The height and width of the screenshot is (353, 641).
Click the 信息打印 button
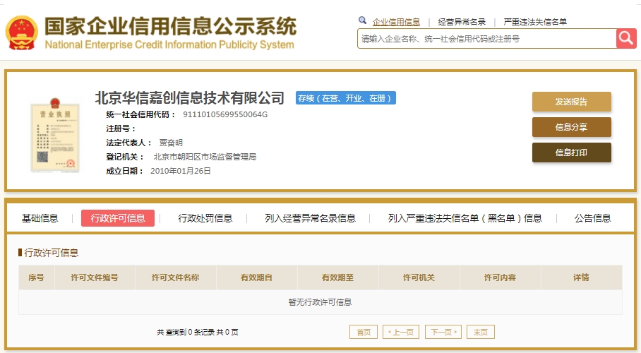click(x=572, y=152)
